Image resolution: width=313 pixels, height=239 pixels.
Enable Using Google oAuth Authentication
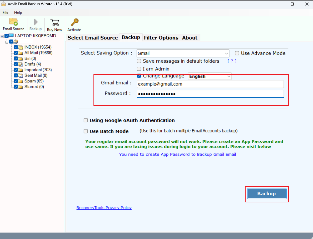pyautogui.click(x=86, y=120)
